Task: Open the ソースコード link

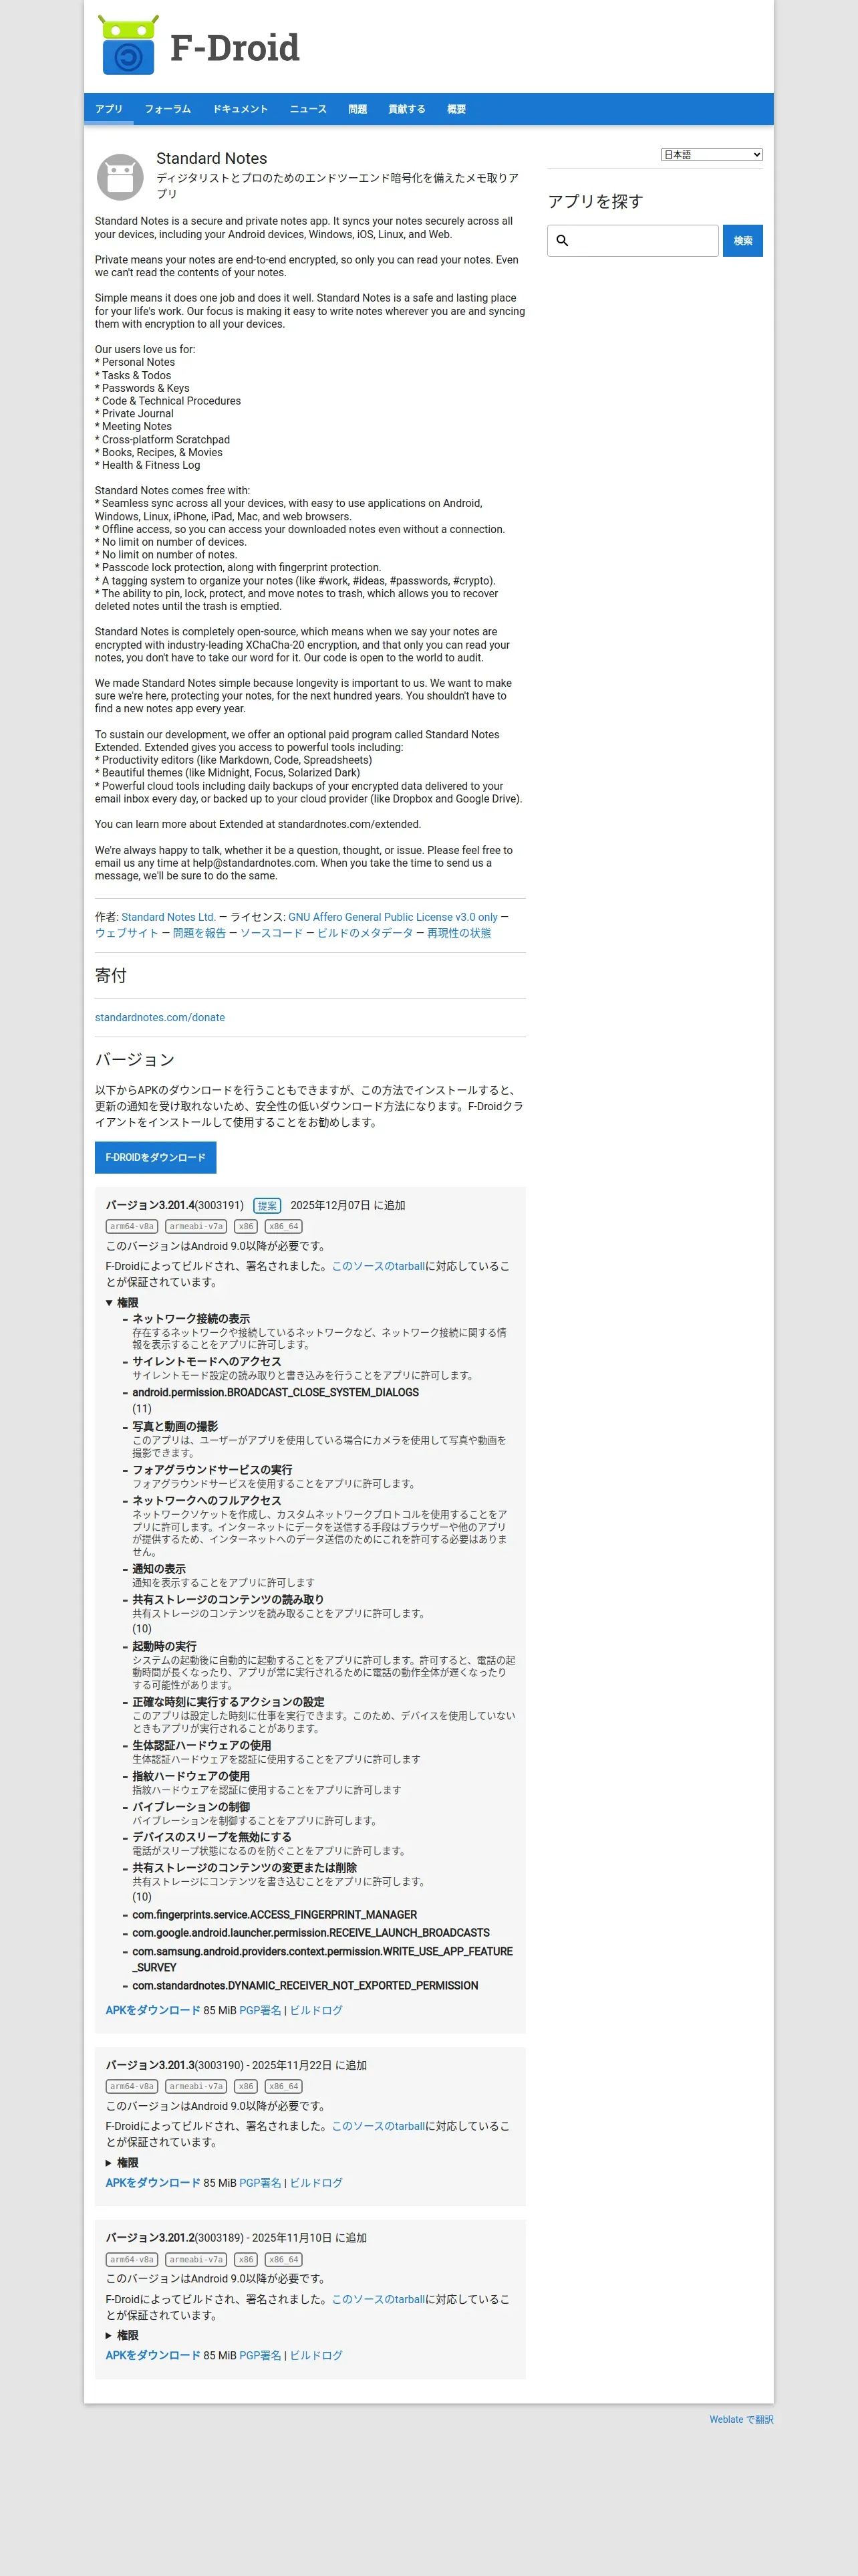Action: point(271,933)
